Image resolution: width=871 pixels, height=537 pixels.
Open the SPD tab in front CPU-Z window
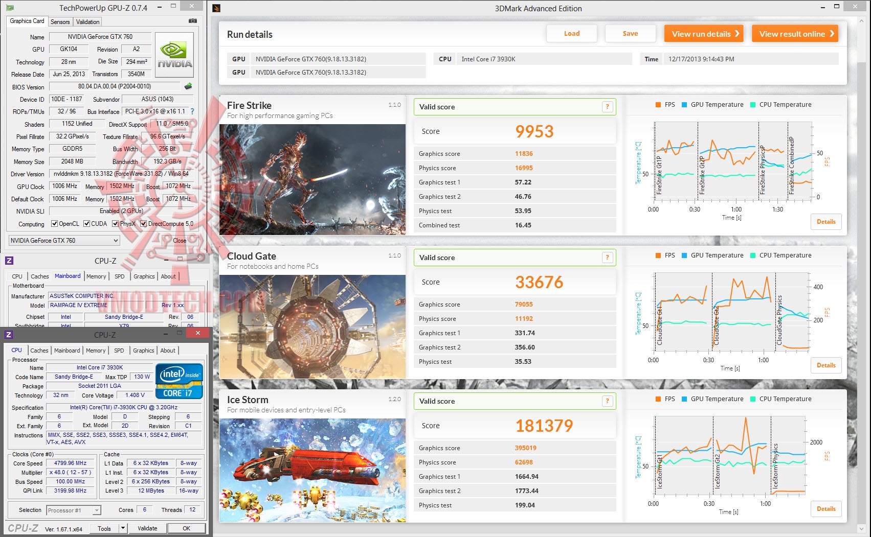119,351
